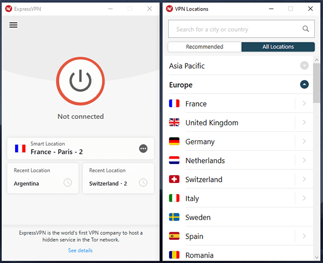Switch to the Recommended tab
This screenshot has width=323, height=263.
tap(205, 47)
